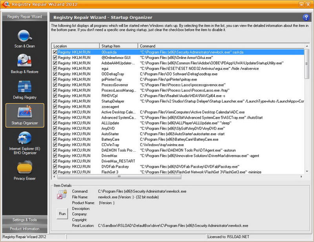Select the ProcessLassoManag... row
This screenshot has height=242, width=314.
point(178,90)
